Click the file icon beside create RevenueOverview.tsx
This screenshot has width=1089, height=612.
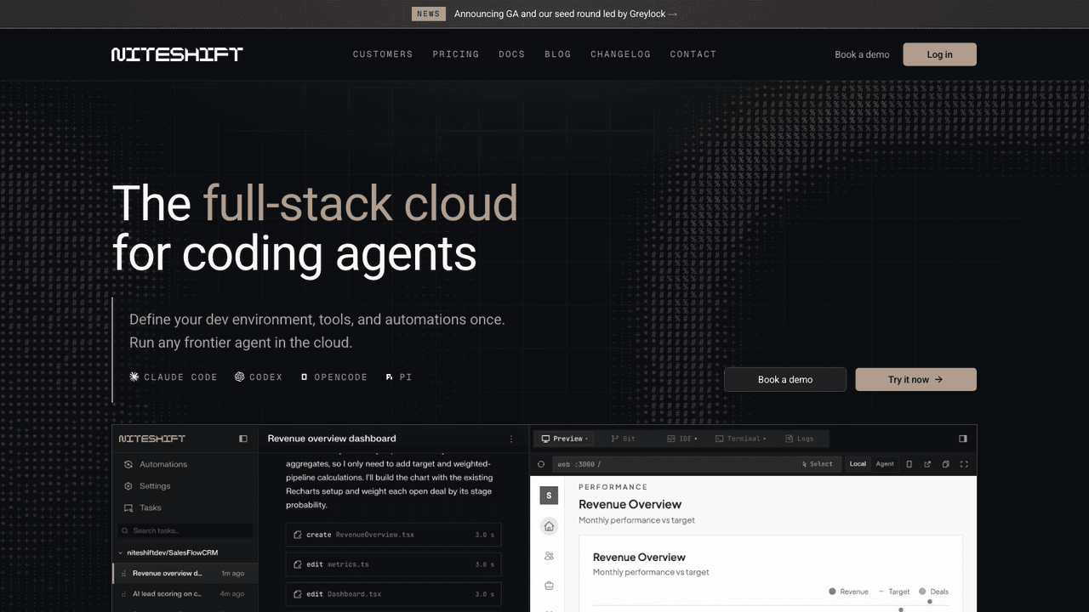tap(298, 535)
